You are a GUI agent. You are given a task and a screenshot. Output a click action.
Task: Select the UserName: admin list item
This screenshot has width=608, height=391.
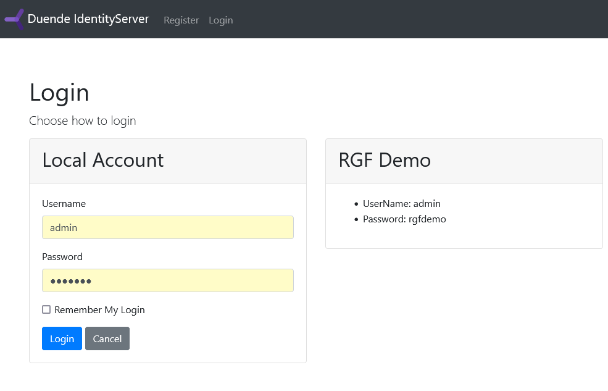(x=402, y=204)
